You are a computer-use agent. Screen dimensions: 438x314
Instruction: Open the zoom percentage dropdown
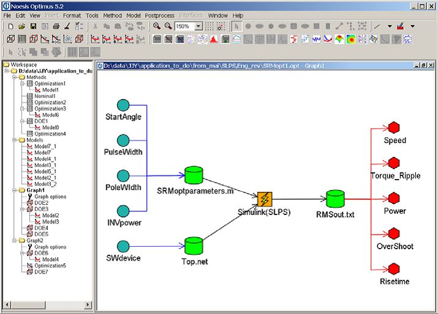point(198,26)
